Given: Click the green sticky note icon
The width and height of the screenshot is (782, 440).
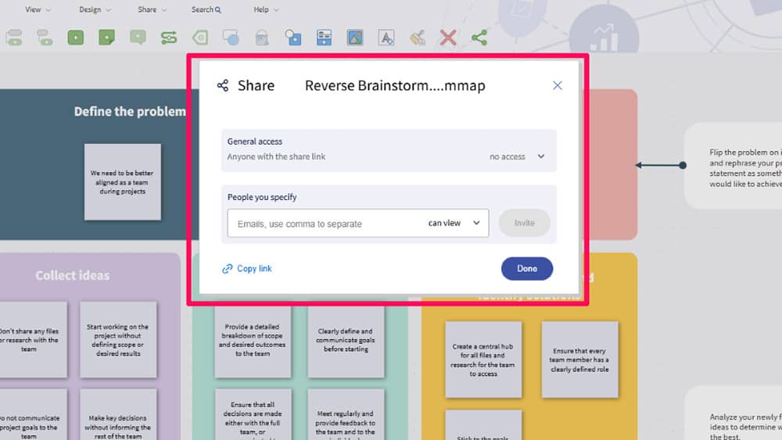Looking at the screenshot, I should pyautogui.click(x=106, y=38).
